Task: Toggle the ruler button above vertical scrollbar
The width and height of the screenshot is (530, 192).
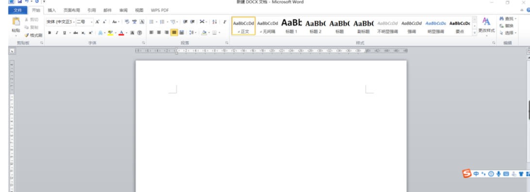Action: 529,51
